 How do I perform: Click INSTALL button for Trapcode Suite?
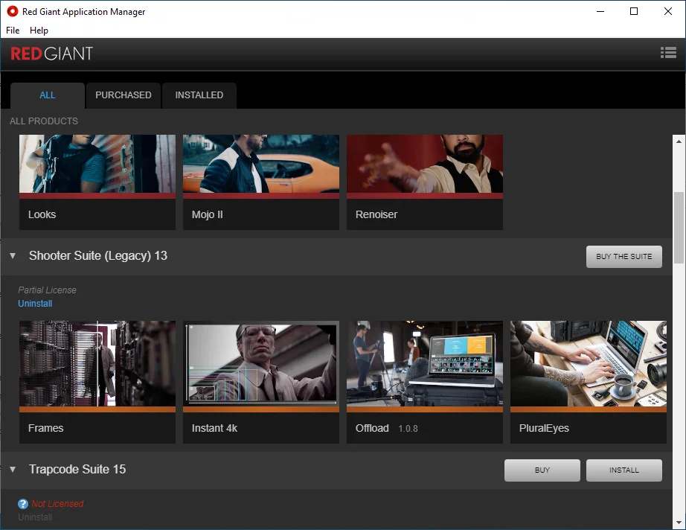[624, 470]
